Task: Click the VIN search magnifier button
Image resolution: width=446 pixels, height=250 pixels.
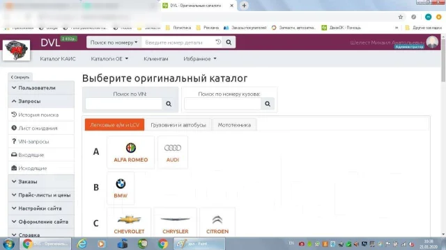Action: coord(169,103)
